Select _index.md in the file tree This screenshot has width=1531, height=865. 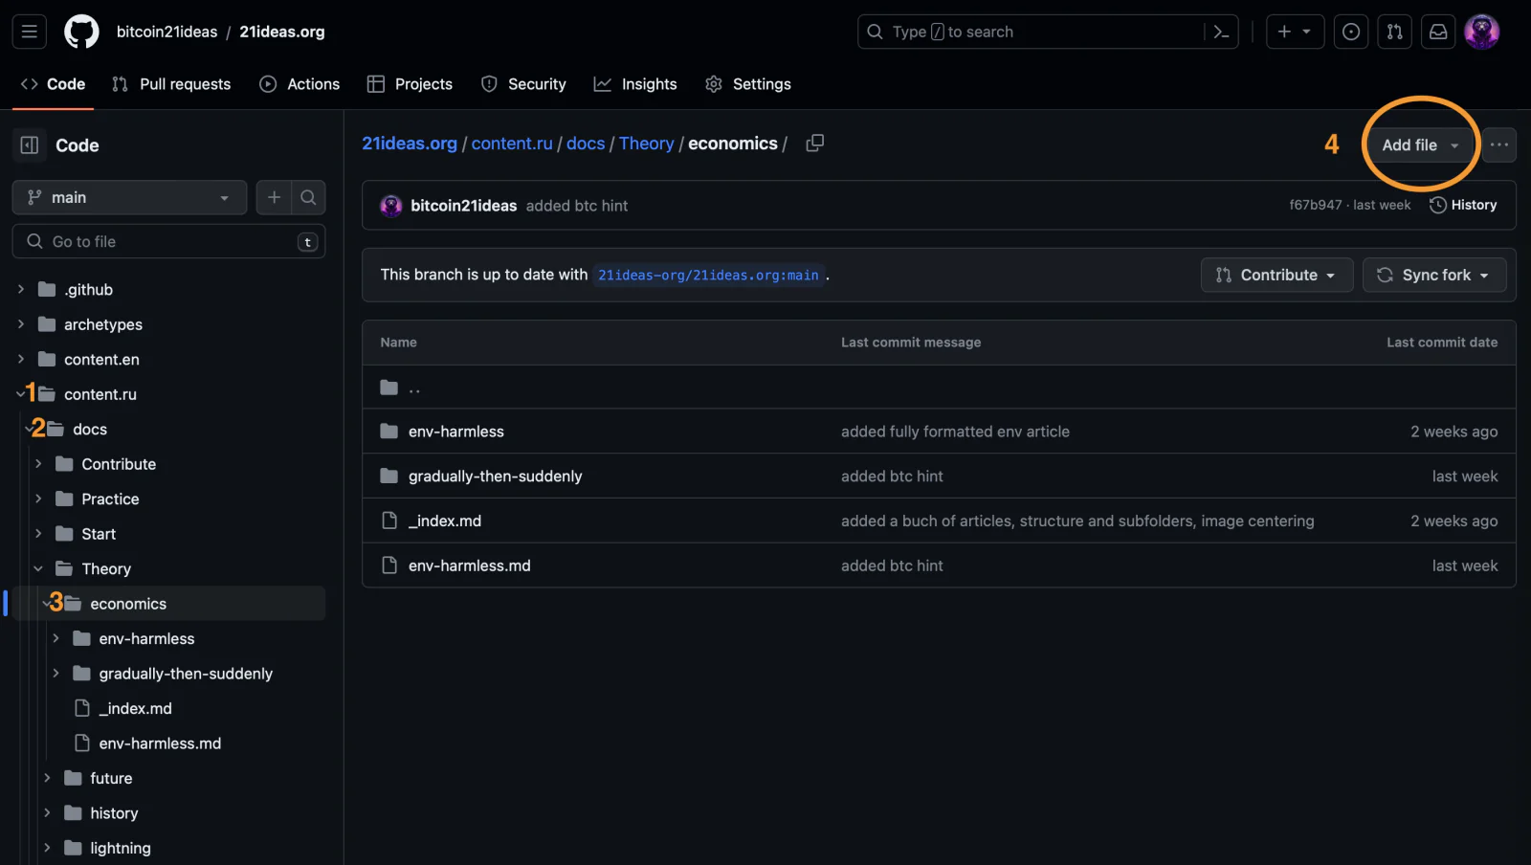136,708
